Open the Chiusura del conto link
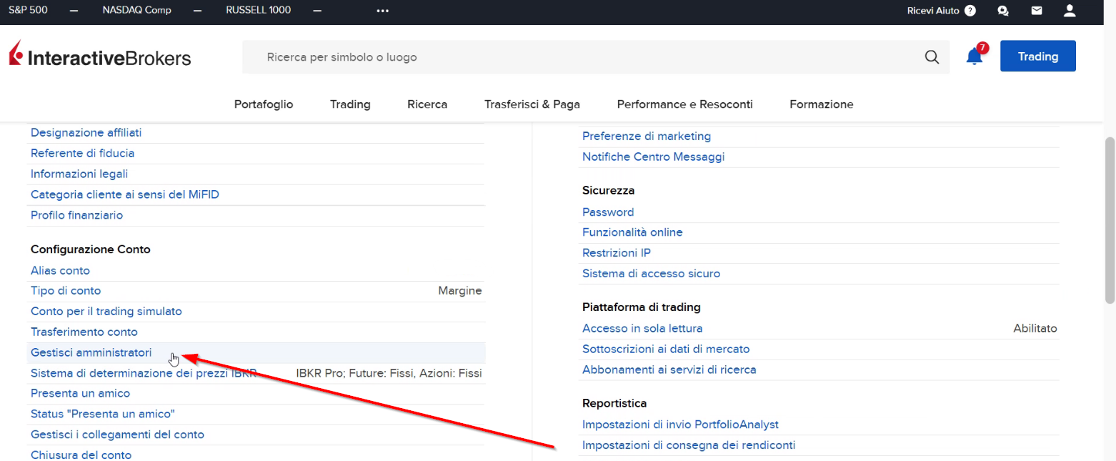The image size is (1116, 461). [81, 455]
